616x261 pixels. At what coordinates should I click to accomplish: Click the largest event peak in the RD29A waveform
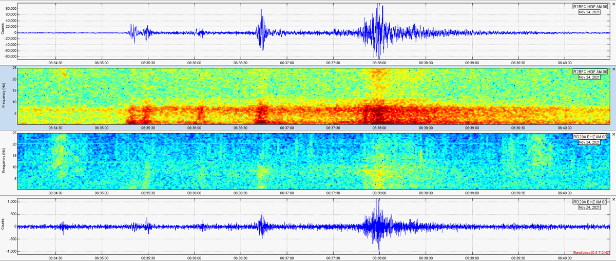pos(378,226)
